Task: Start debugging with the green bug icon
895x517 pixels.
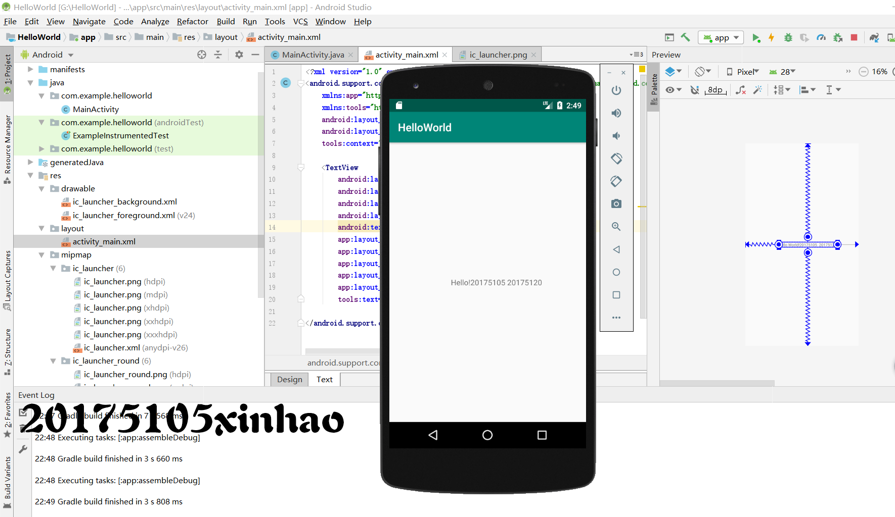Action: coord(788,38)
